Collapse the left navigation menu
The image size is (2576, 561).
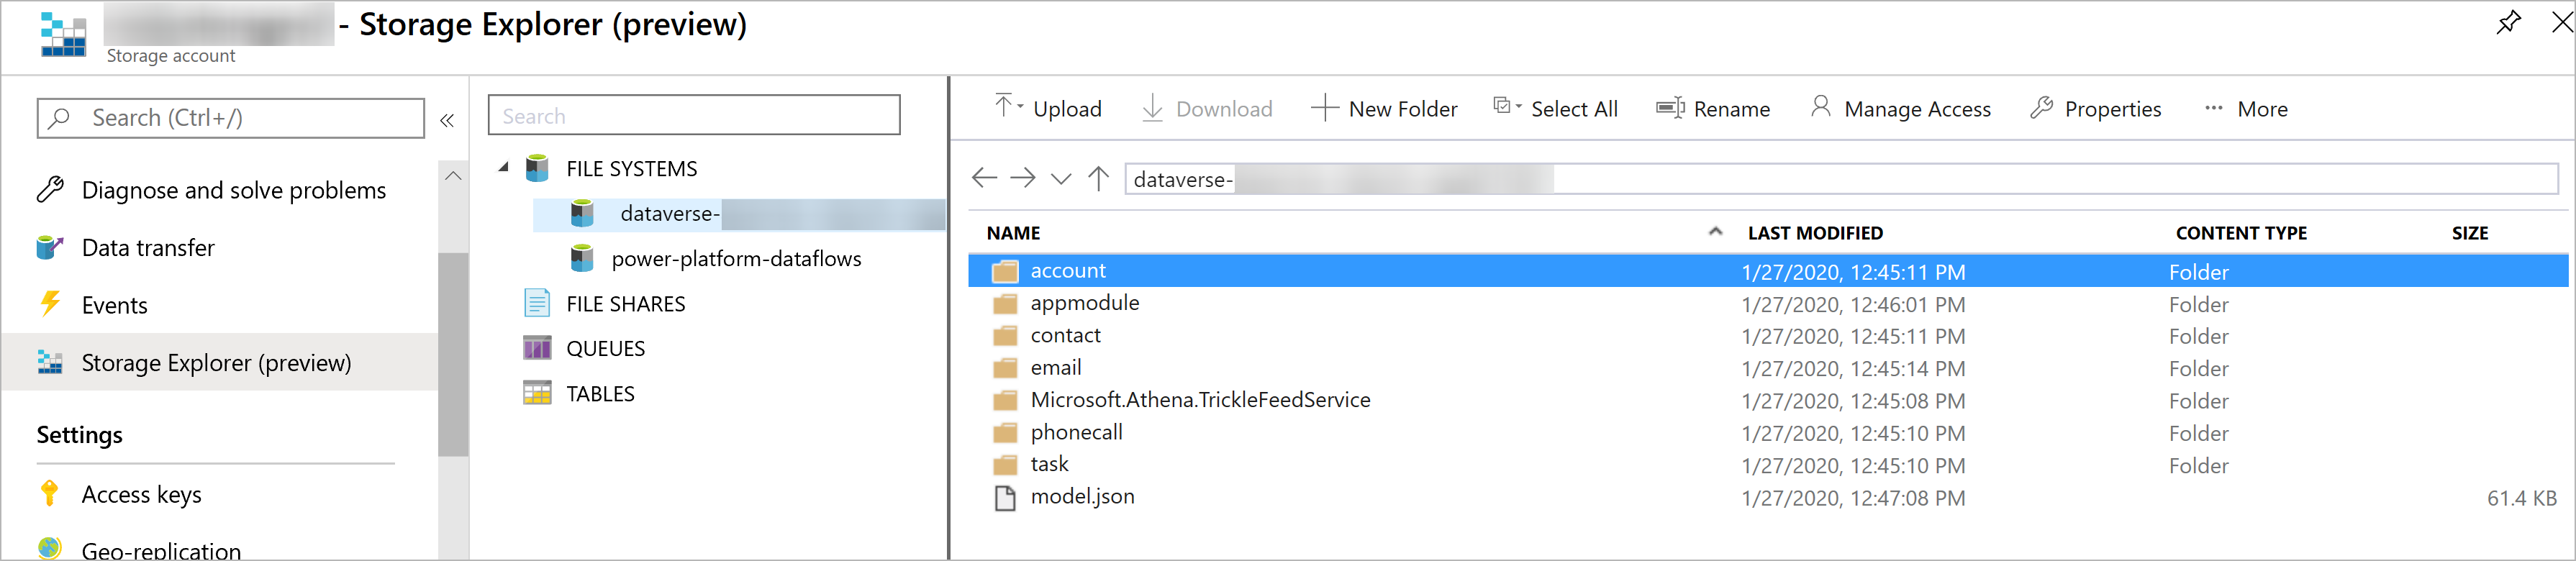point(447,120)
